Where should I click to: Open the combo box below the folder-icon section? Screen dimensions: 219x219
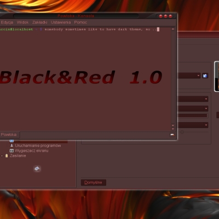pos(193,99)
